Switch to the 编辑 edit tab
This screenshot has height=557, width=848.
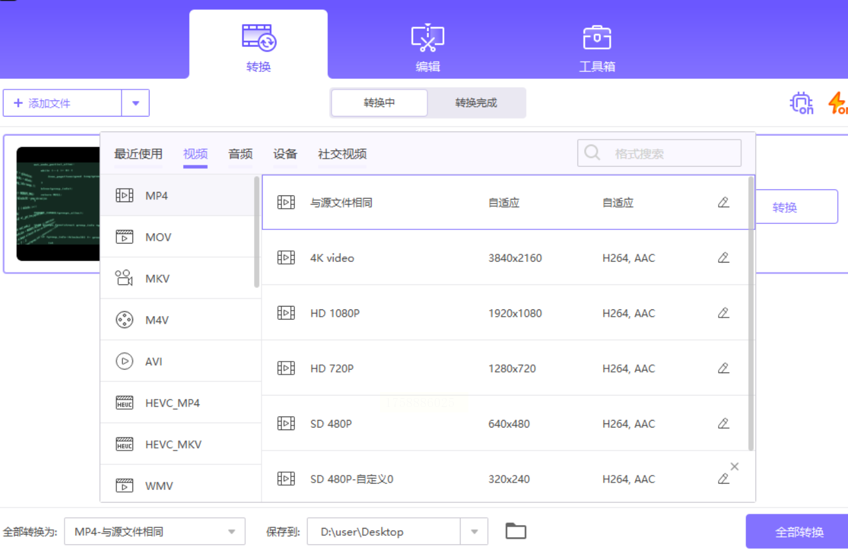pos(427,47)
